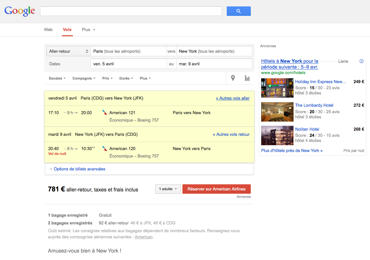Click the ad info circle icon

tap(362, 61)
